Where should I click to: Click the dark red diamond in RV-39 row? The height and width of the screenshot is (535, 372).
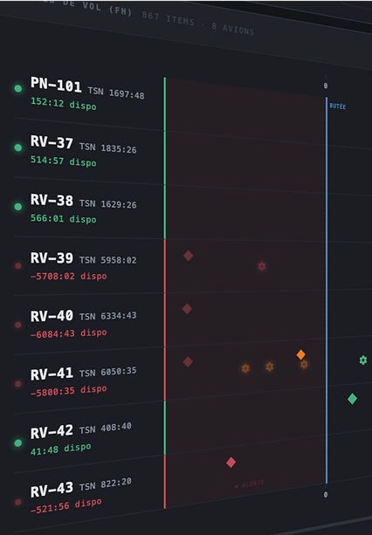click(x=188, y=256)
